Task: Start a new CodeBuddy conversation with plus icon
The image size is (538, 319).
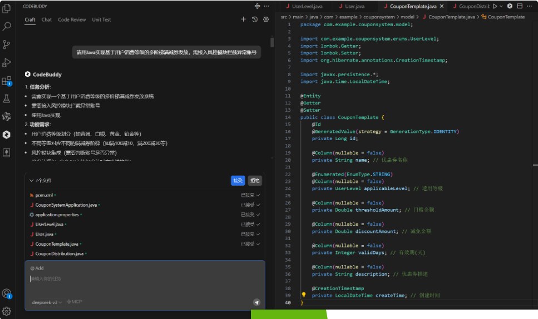Action: [x=243, y=19]
